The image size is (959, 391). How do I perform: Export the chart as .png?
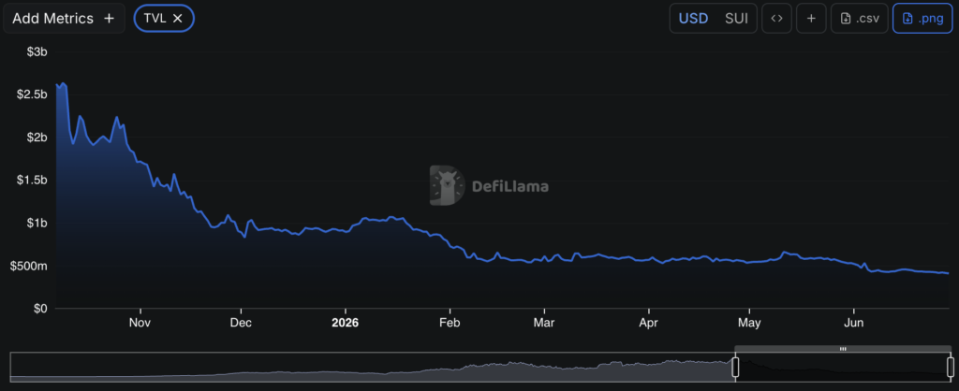point(922,19)
